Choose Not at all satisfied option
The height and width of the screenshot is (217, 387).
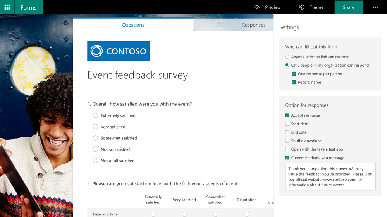point(96,161)
